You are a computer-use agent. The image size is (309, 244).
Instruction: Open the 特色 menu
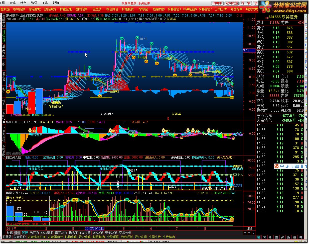(23, 3)
